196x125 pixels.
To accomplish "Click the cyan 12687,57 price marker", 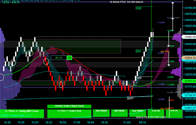I will [x=189, y=108].
